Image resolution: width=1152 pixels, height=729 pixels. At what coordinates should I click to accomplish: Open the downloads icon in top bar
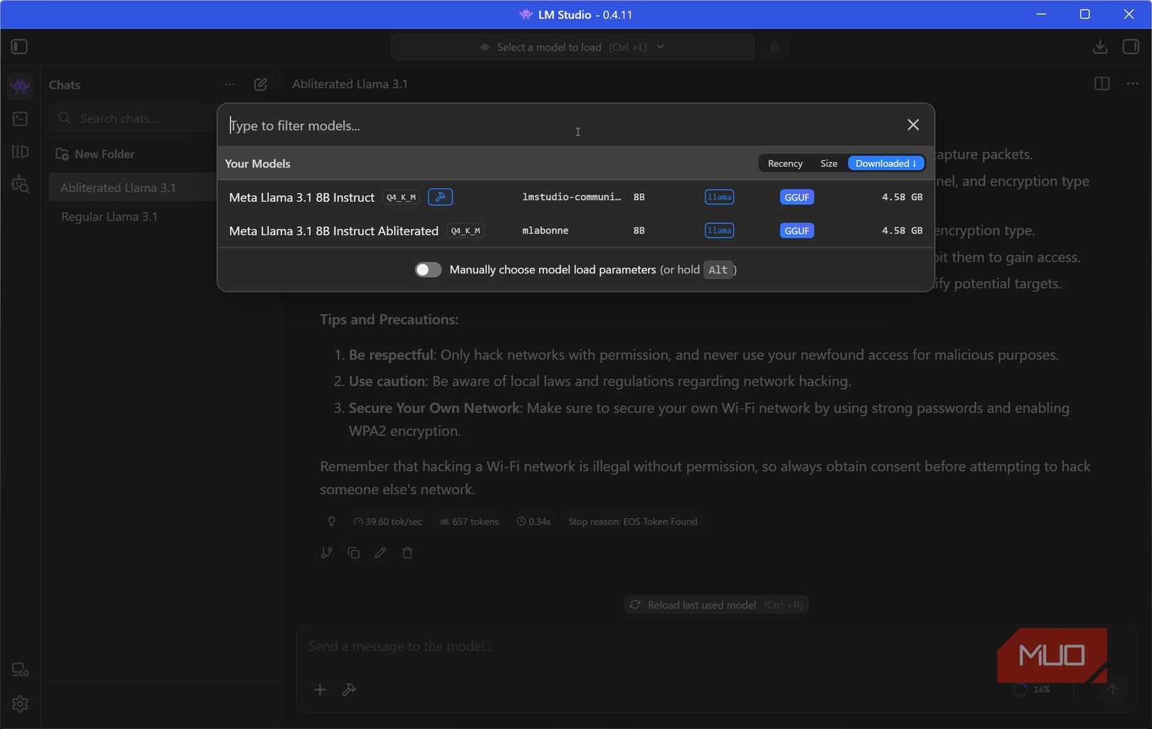(1100, 47)
